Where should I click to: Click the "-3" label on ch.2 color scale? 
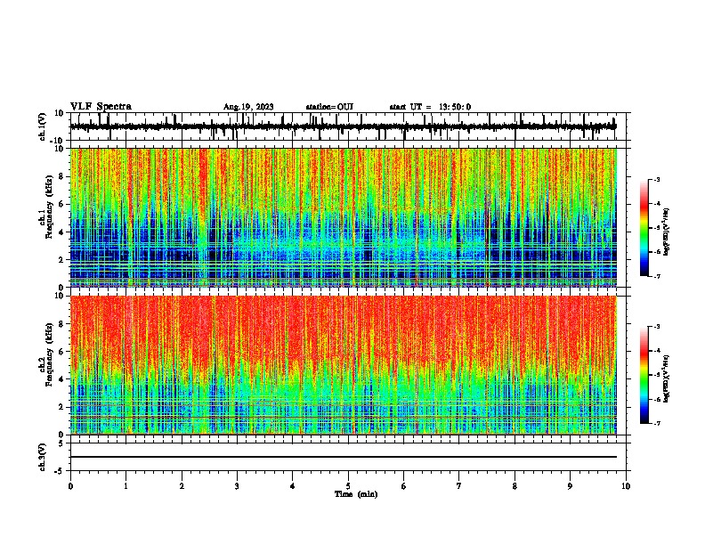656,327
